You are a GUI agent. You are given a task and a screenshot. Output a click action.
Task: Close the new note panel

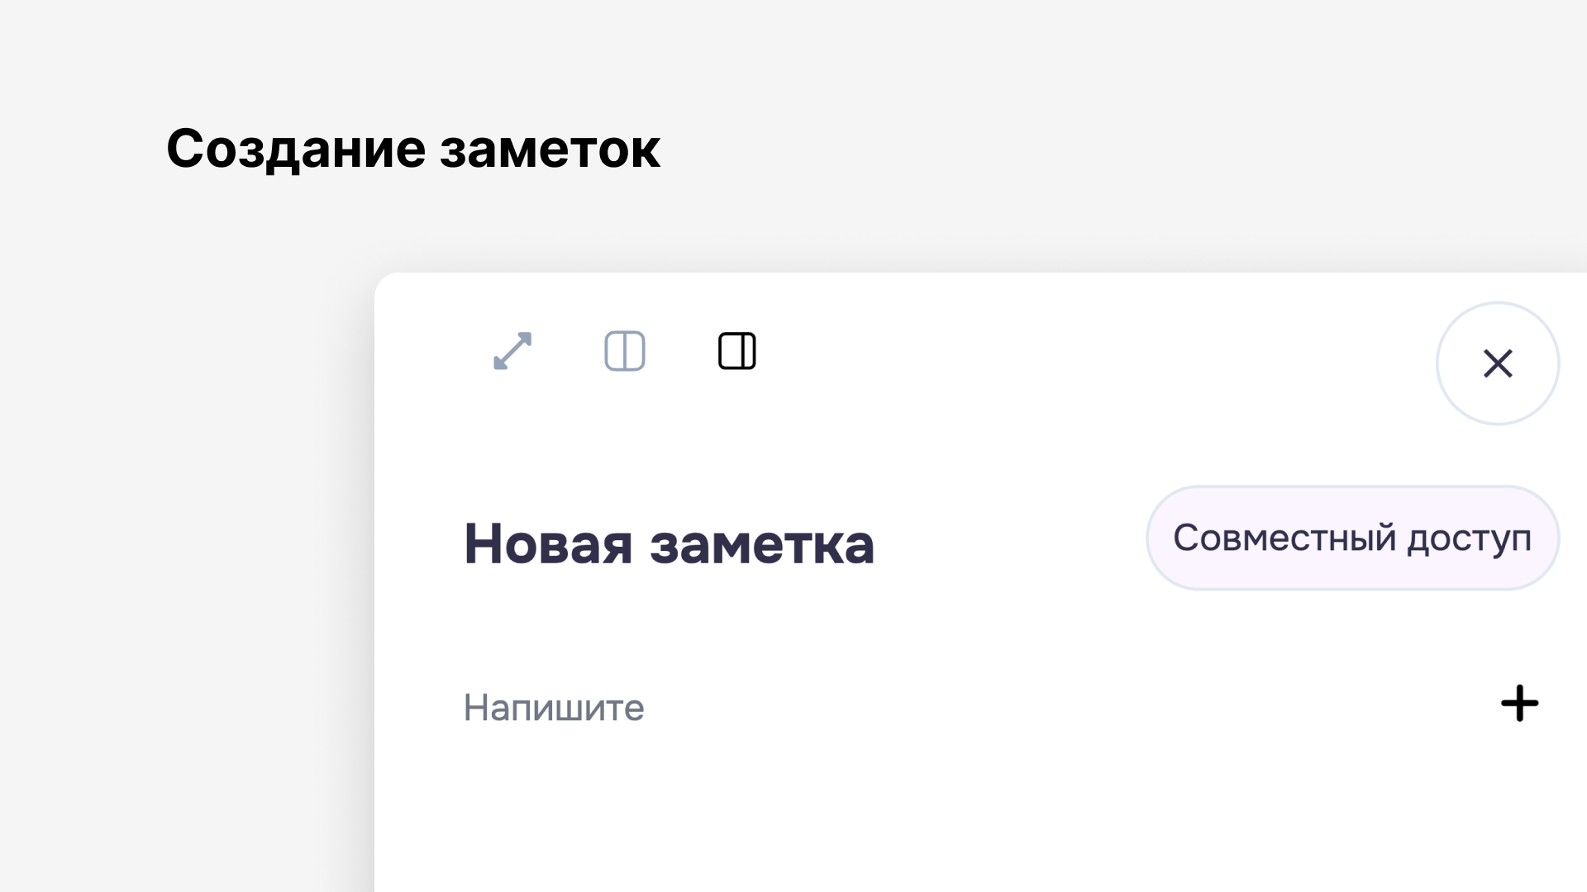[x=1498, y=363]
